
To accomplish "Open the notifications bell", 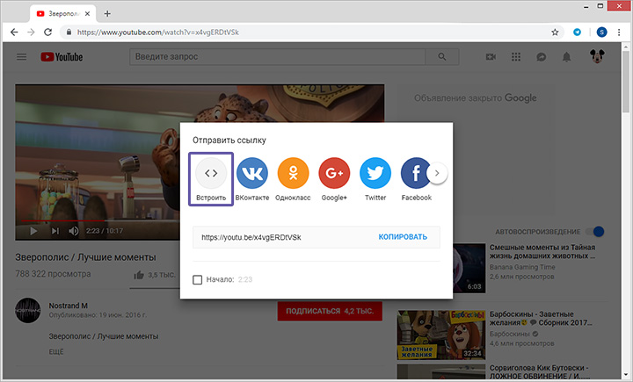I will 567,57.
